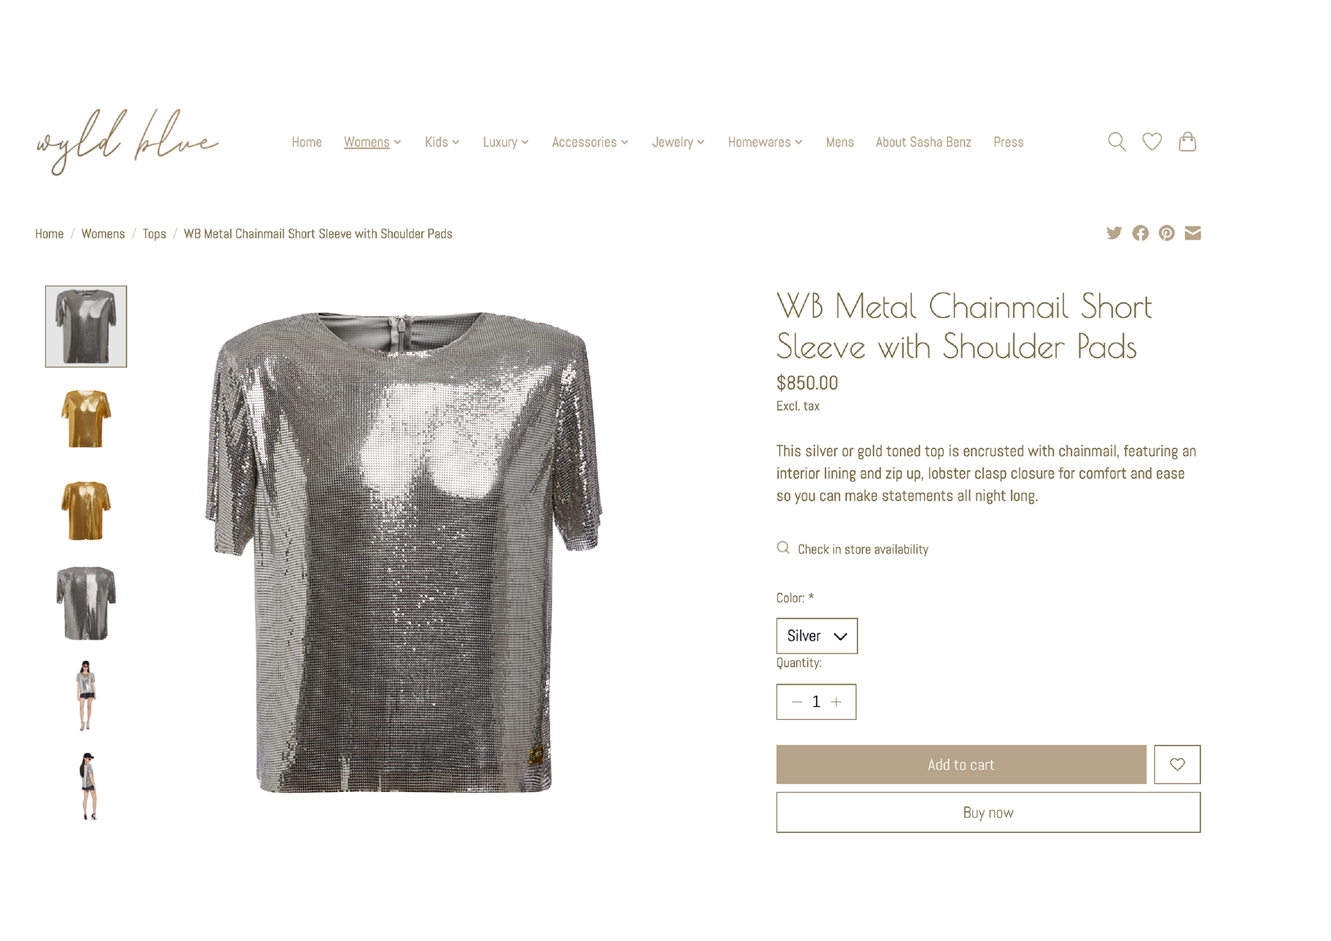The image size is (1331, 941).
Task: Share product on Twitter
Action: pyautogui.click(x=1114, y=233)
